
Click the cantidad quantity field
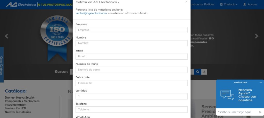coord(131,96)
